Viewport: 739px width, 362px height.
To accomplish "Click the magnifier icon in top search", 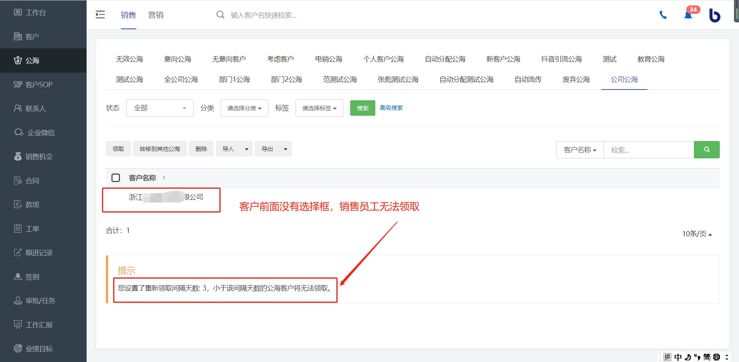I will (220, 15).
